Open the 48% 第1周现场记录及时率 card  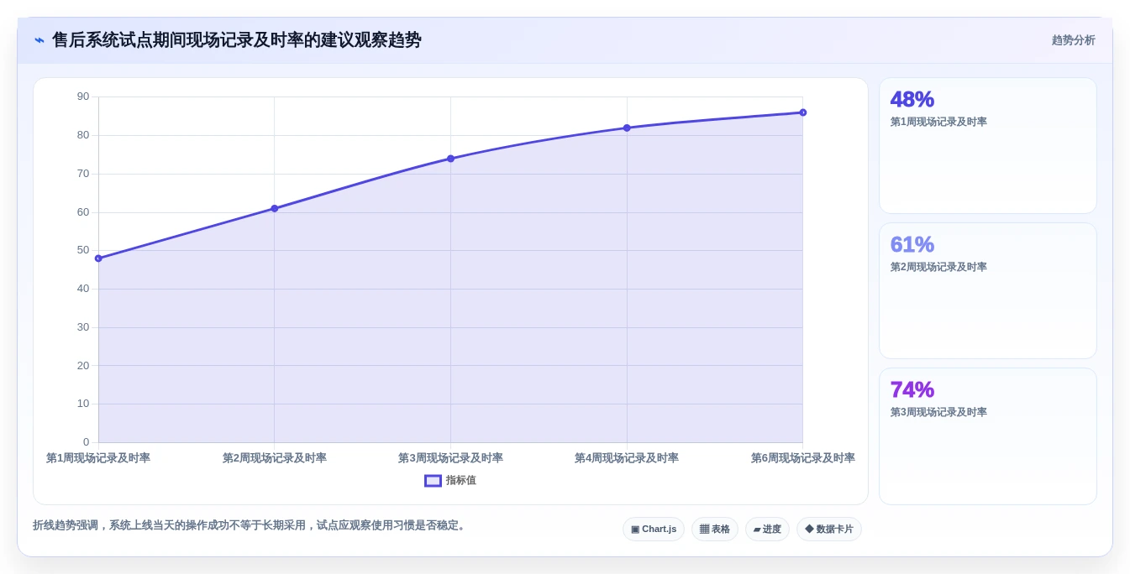point(988,146)
